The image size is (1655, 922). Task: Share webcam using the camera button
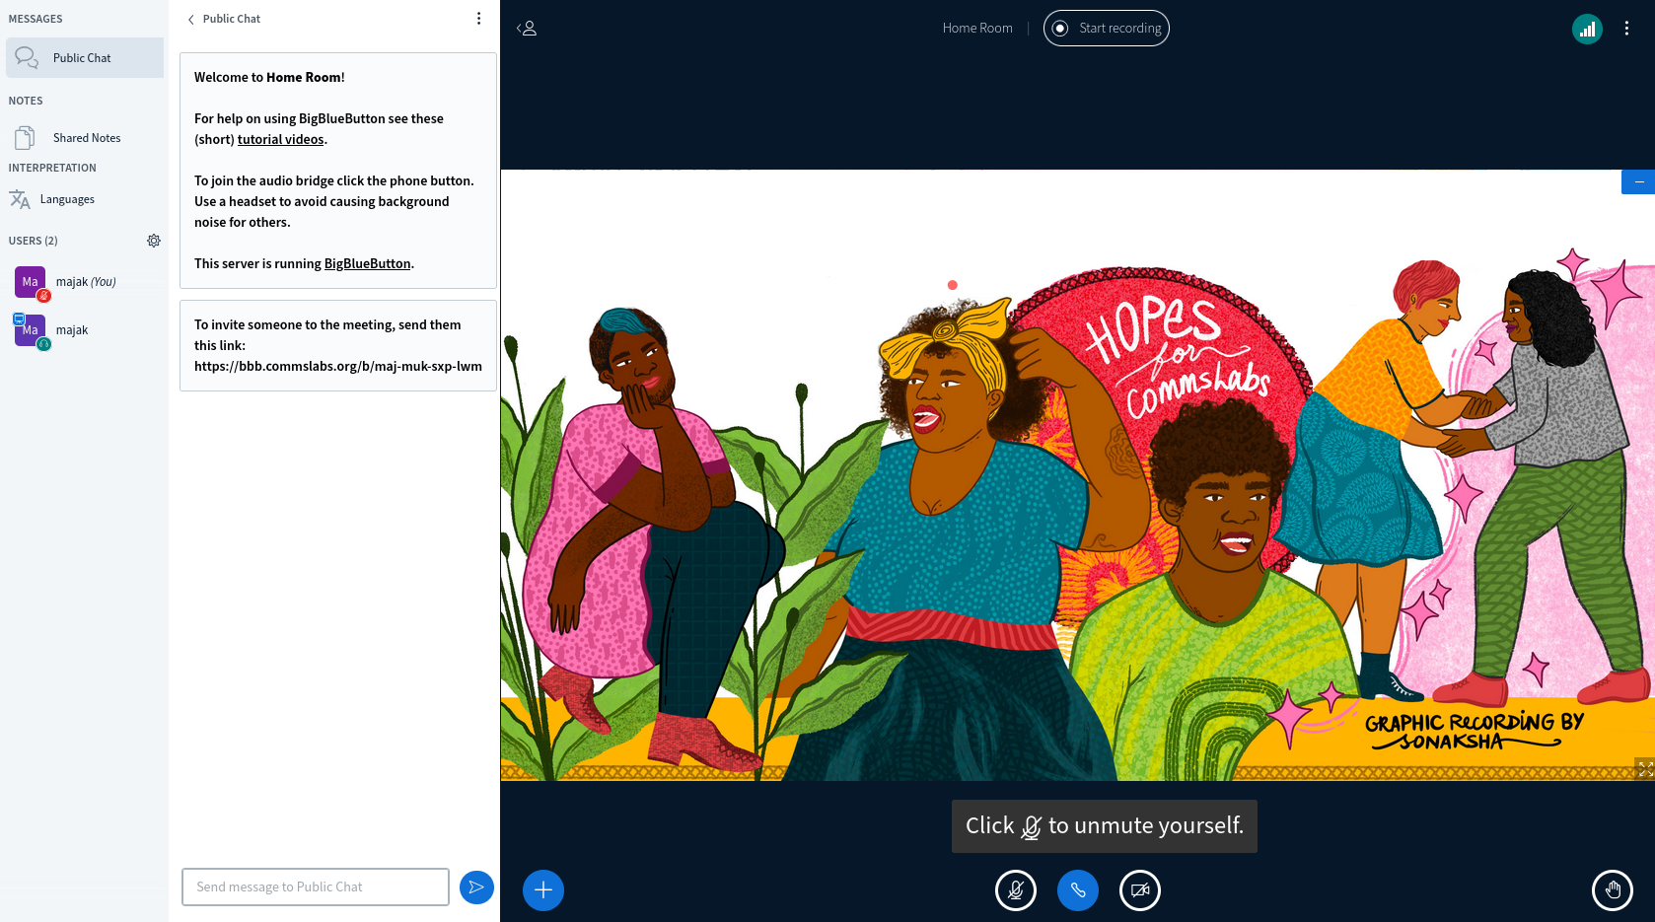pos(1139,890)
